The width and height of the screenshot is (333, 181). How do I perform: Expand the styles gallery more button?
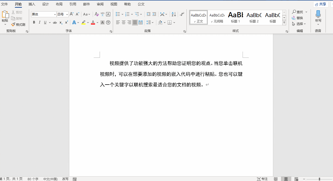pyautogui.click(x=284, y=23)
